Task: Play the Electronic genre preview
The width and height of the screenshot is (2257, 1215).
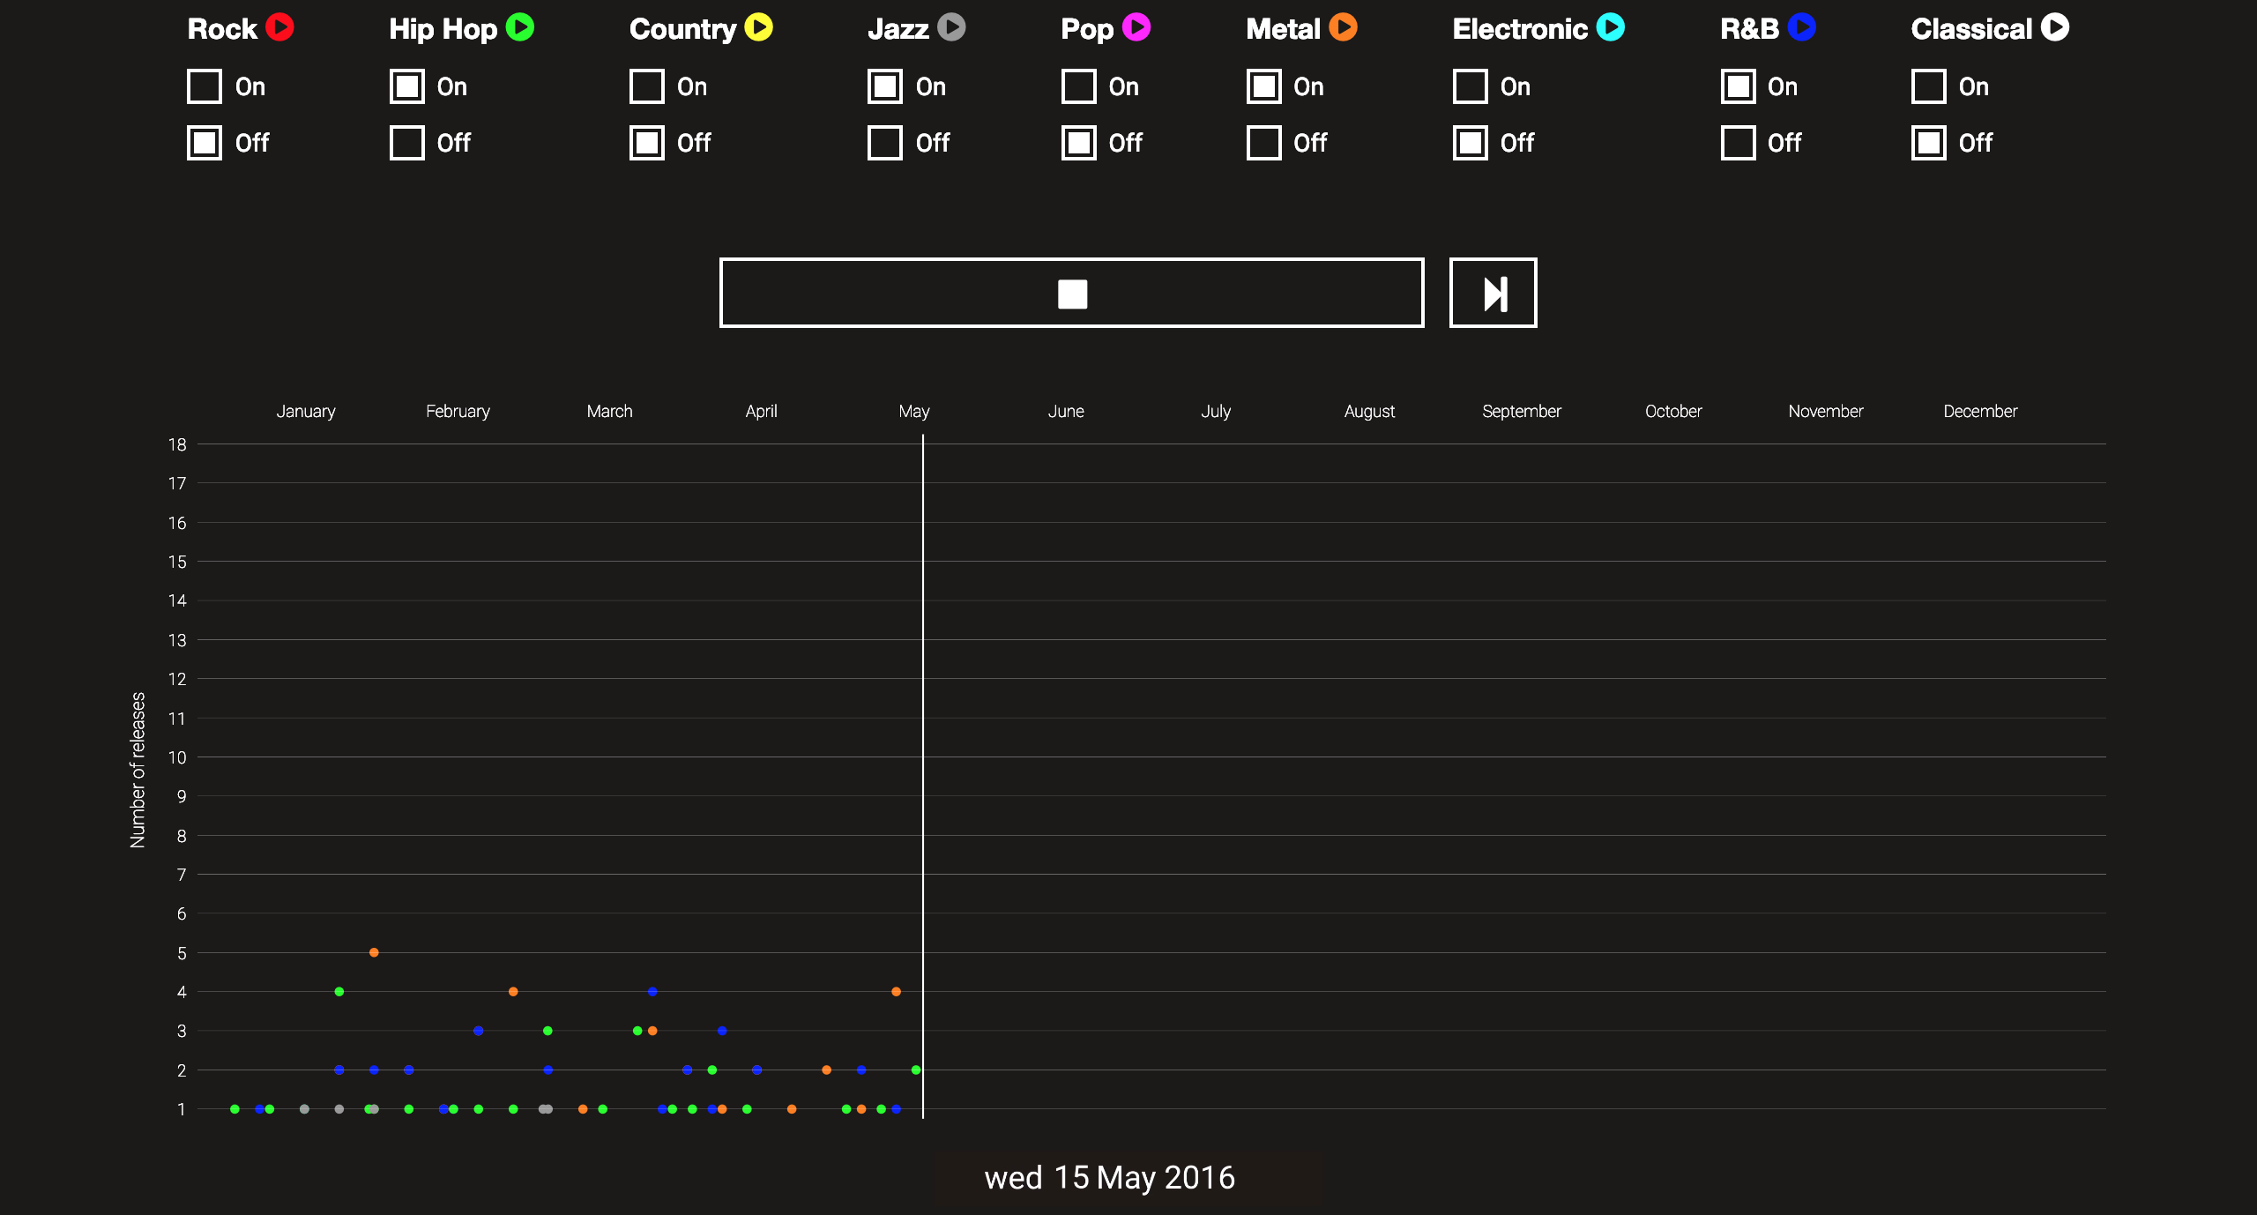Action: click(1609, 27)
